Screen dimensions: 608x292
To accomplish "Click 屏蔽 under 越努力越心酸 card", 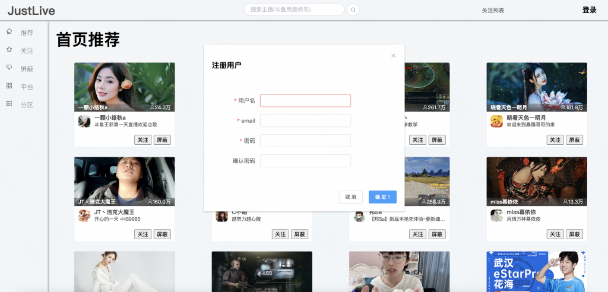I will point(300,234).
